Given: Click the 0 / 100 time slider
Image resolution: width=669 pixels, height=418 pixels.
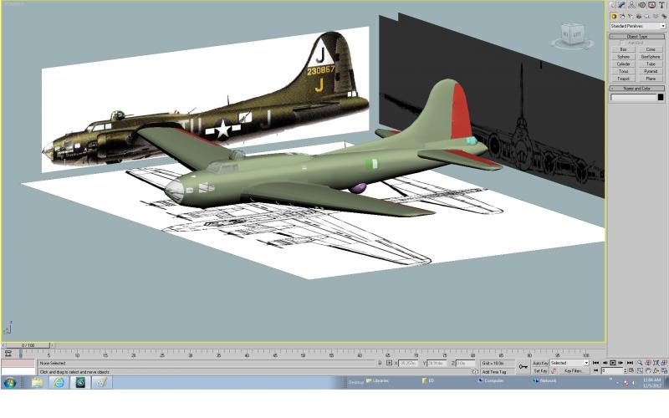Looking at the screenshot, I should click(x=28, y=345).
